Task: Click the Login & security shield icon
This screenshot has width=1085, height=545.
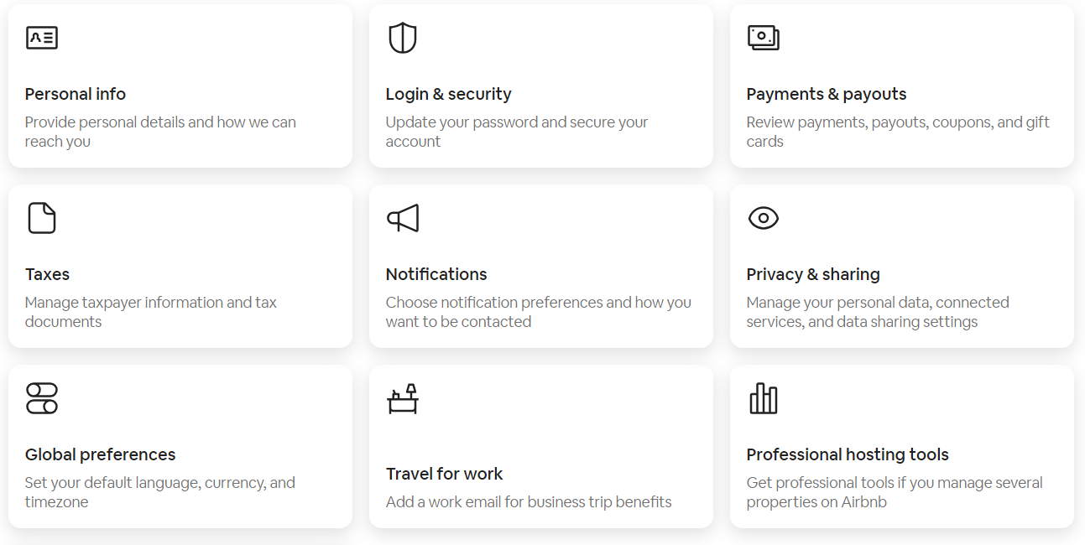Action: click(403, 38)
